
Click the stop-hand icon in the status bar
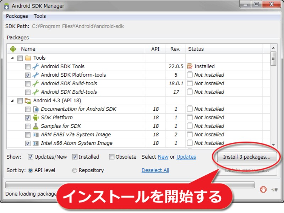point(263,190)
